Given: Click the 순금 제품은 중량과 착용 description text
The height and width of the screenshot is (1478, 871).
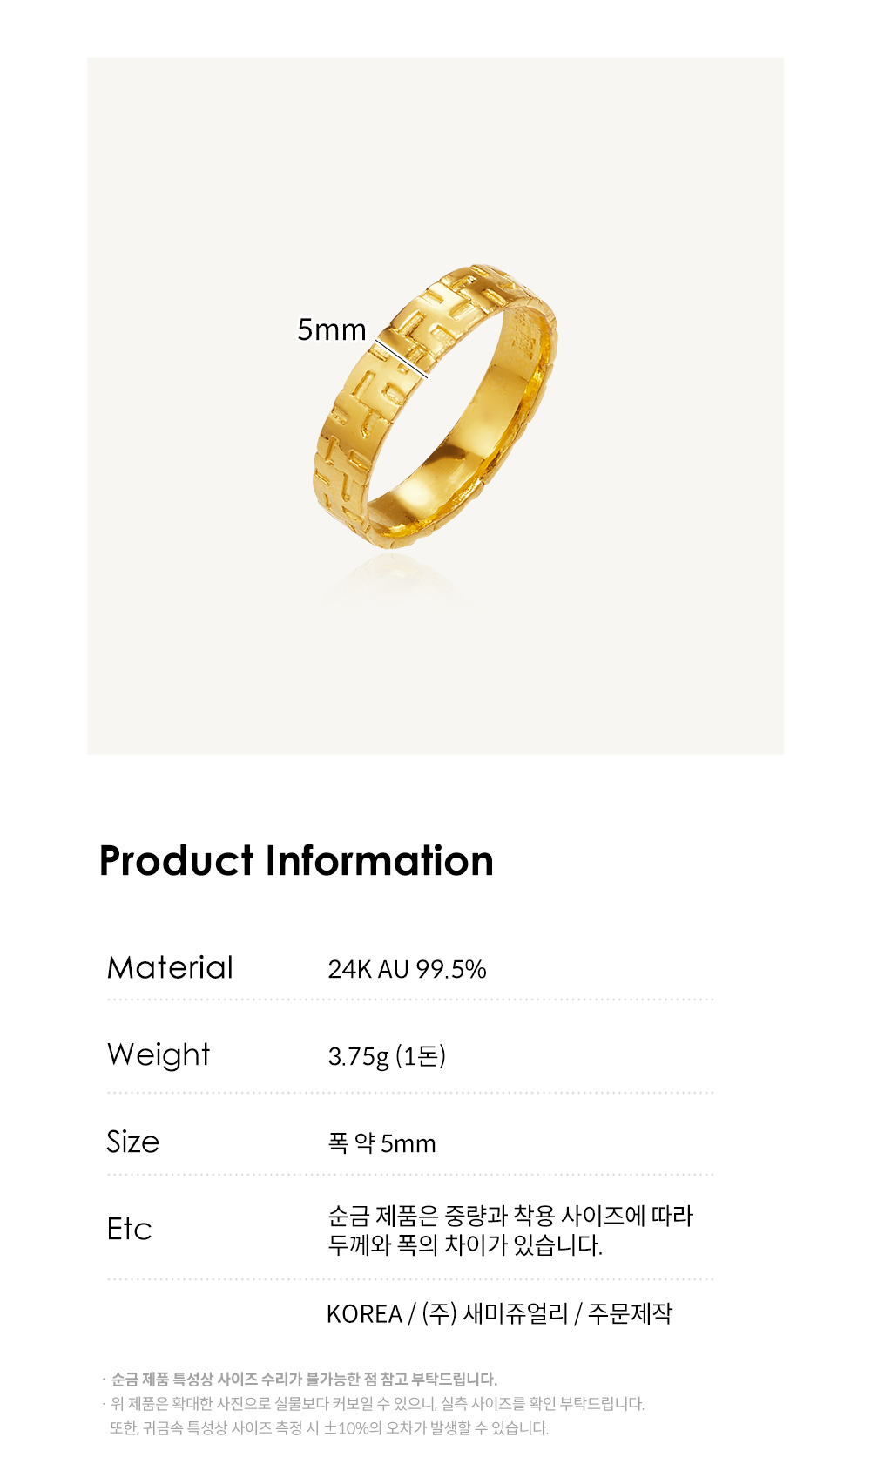Looking at the screenshot, I should tap(510, 1216).
